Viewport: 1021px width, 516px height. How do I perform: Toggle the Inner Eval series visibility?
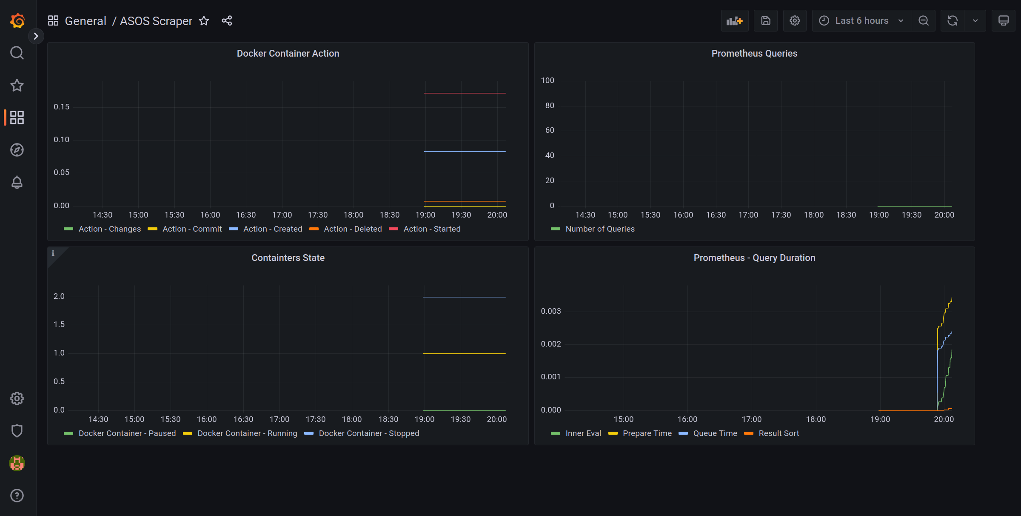(583, 433)
